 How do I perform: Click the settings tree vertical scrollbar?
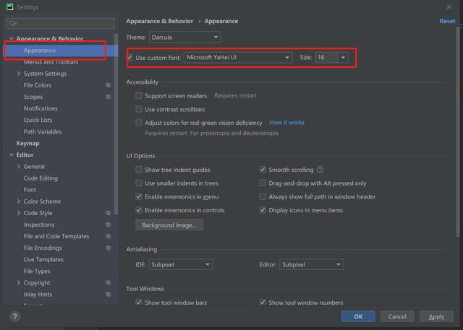(x=116, y=123)
